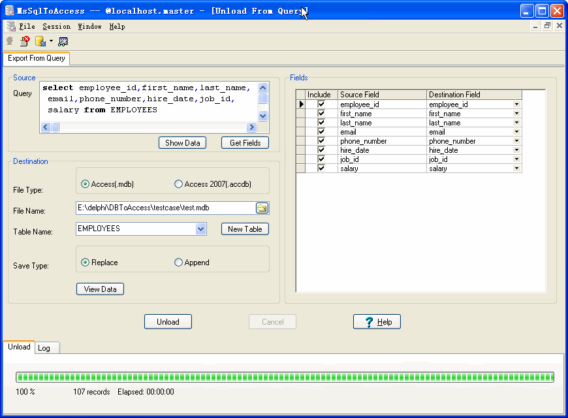Select Access(.mdb) file type
The width and height of the screenshot is (568, 418).
coord(85,184)
